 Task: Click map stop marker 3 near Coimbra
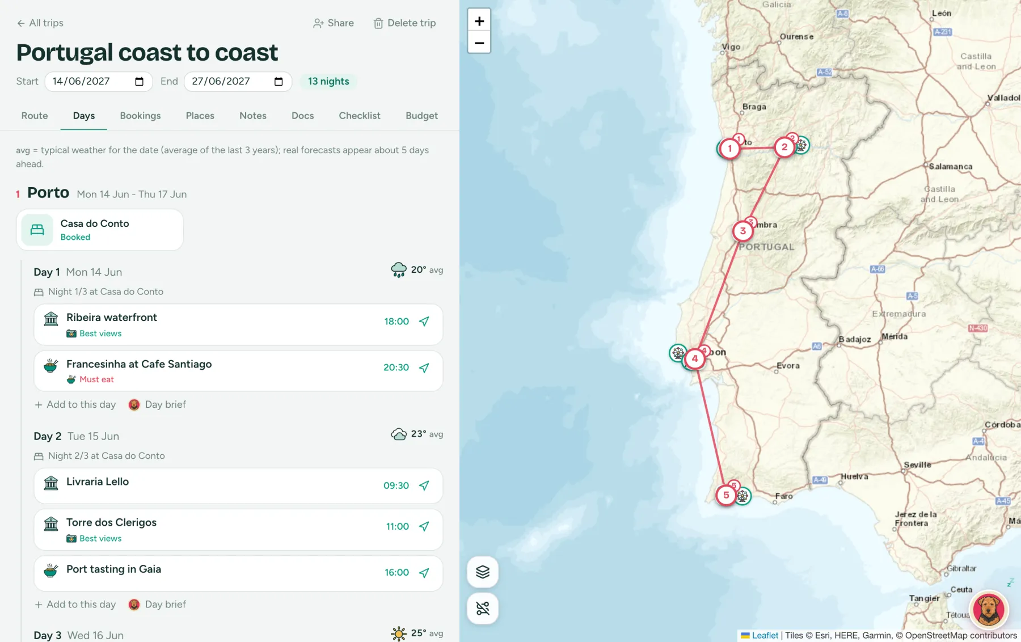tap(742, 231)
